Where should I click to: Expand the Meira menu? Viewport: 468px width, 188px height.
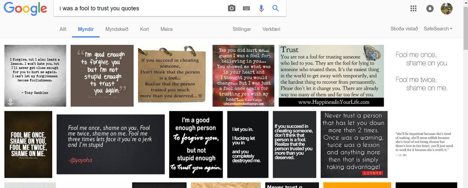pyautogui.click(x=167, y=29)
